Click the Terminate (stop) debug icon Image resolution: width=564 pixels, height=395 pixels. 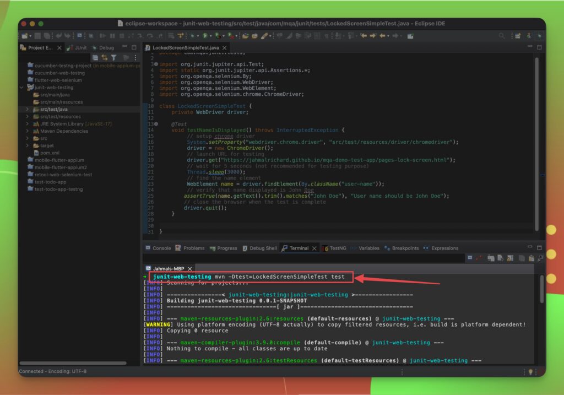click(122, 36)
